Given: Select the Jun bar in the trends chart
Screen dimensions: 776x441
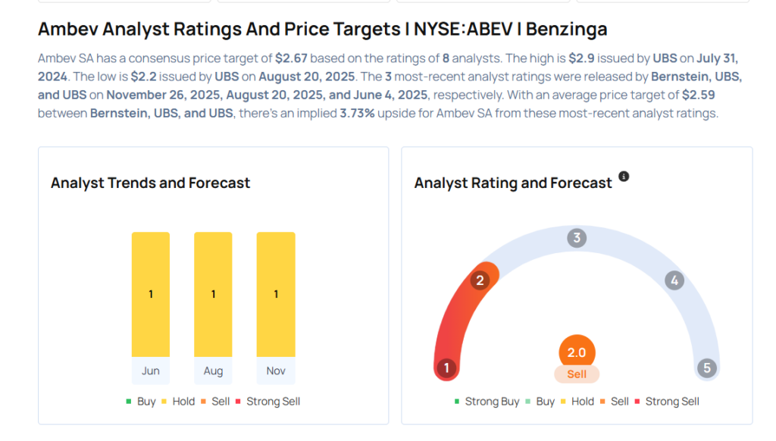Looking at the screenshot, I should coord(151,294).
